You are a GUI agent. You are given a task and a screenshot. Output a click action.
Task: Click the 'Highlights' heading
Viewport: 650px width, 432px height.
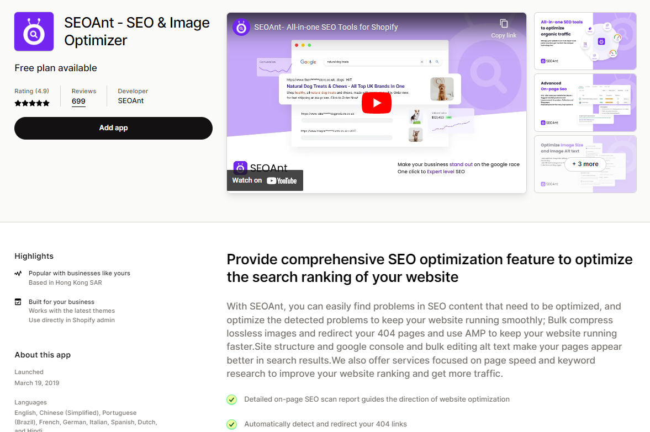pyautogui.click(x=34, y=256)
